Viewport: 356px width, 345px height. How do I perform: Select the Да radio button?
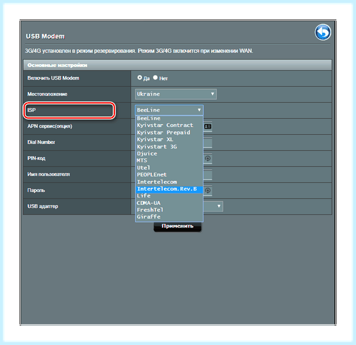(x=139, y=78)
